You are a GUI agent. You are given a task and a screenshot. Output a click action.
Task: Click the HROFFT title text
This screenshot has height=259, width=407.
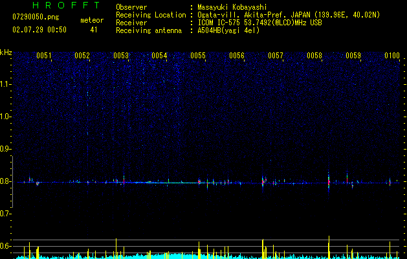[x=67, y=5]
